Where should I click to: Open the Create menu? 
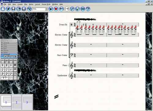point(20,4)
